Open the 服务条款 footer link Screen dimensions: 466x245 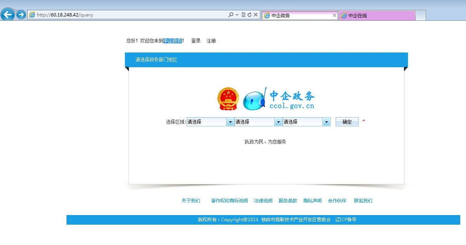point(288,200)
